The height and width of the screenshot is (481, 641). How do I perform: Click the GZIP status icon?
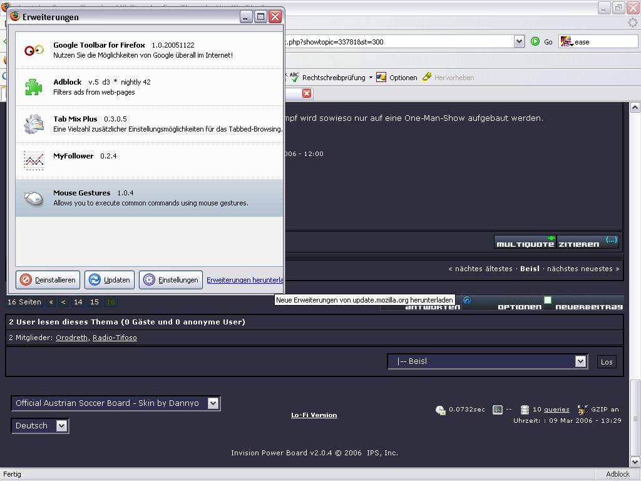pyautogui.click(x=583, y=410)
